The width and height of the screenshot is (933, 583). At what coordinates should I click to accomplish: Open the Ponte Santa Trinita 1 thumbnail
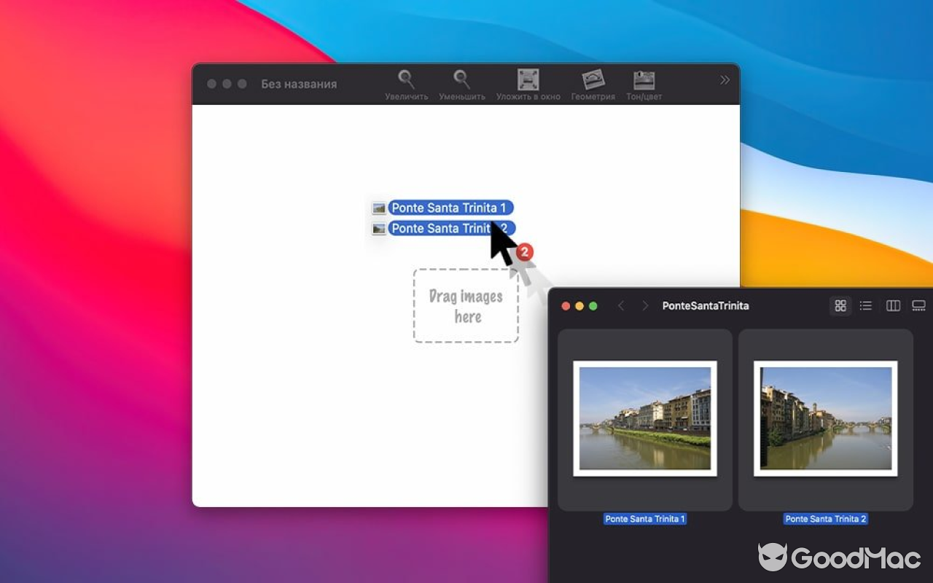[644, 418]
